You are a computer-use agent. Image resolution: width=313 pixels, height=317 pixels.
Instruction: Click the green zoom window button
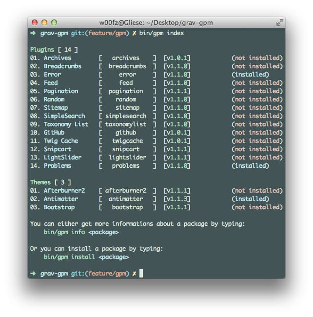coord(54,22)
